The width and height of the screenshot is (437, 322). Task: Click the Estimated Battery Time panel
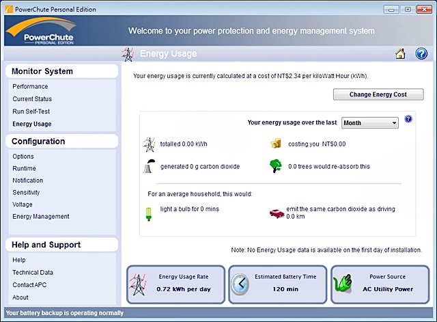pyautogui.click(x=278, y=284)
